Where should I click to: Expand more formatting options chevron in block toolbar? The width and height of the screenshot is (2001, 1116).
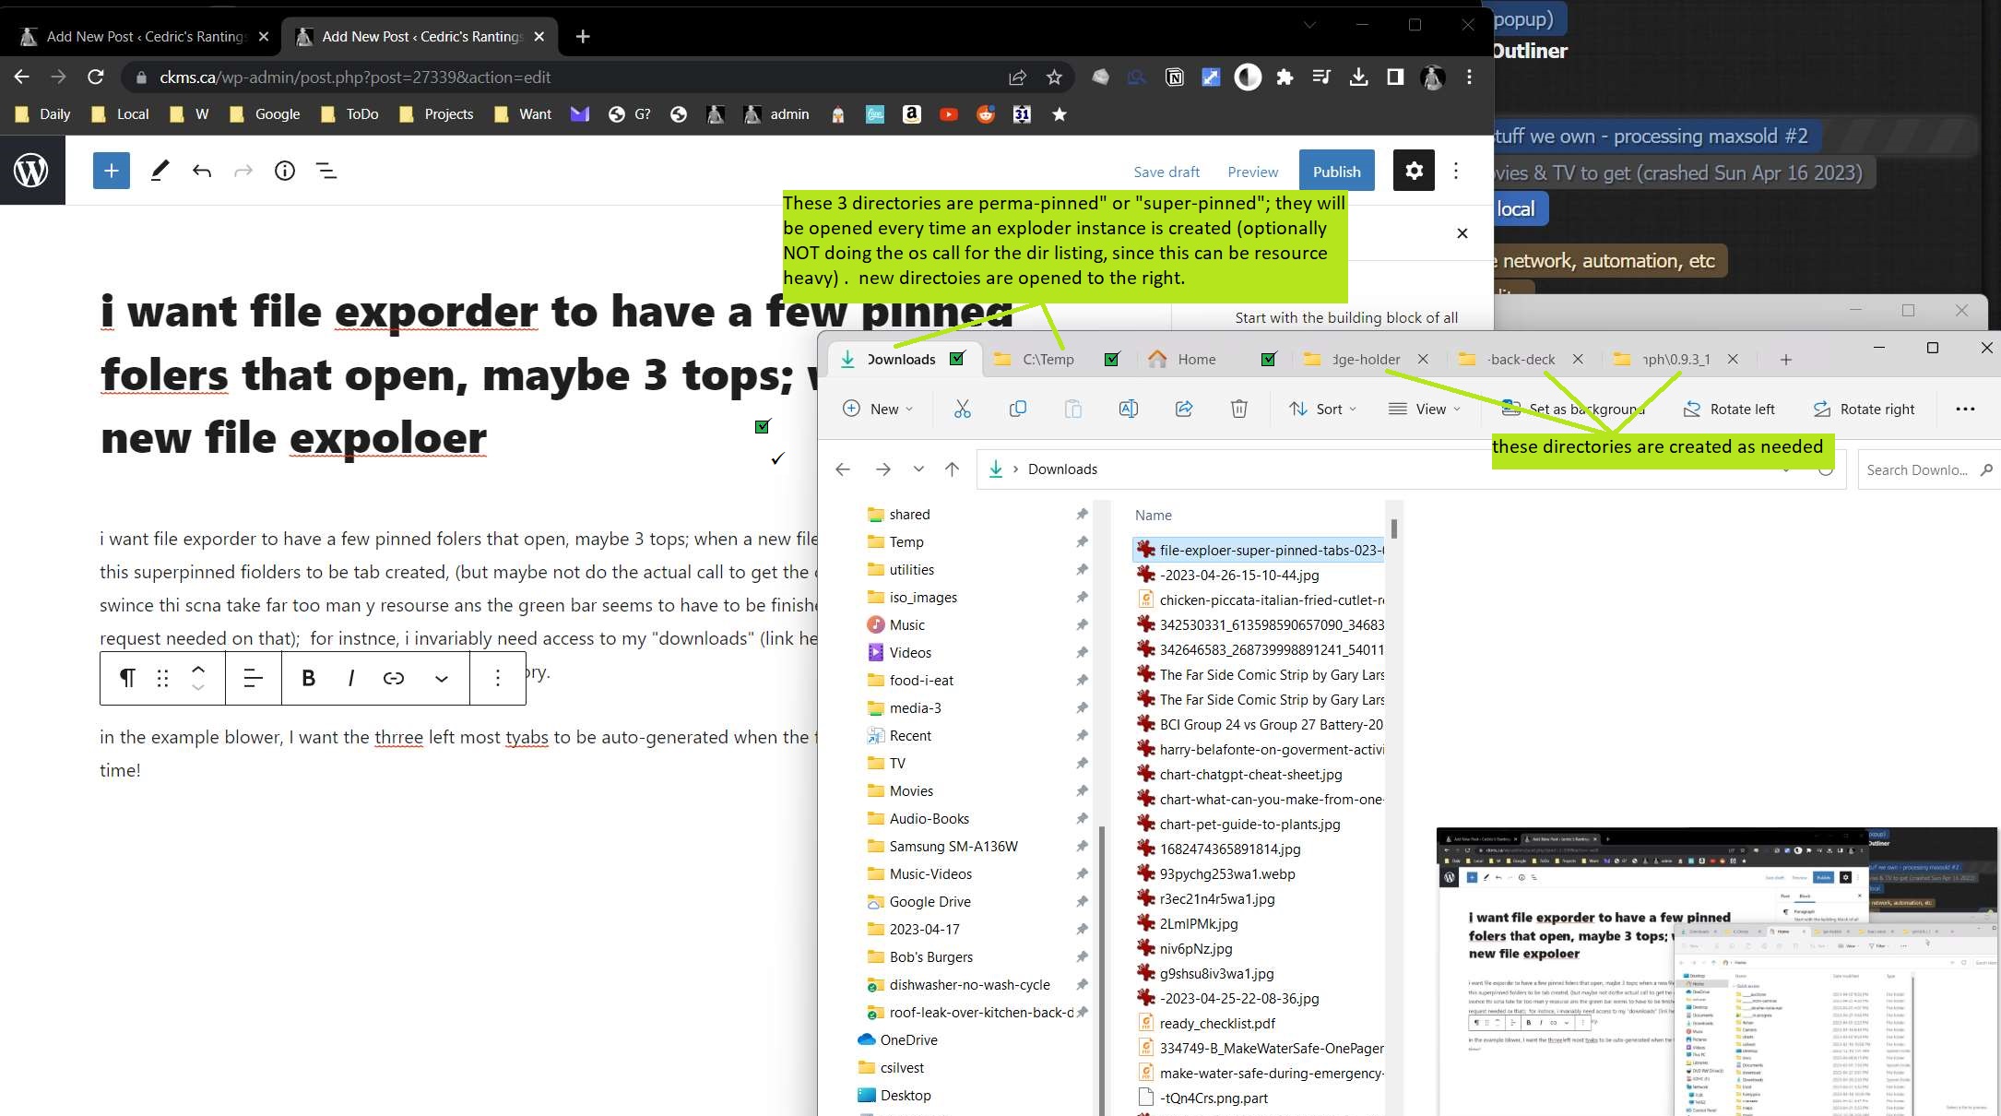coord(442,679)
